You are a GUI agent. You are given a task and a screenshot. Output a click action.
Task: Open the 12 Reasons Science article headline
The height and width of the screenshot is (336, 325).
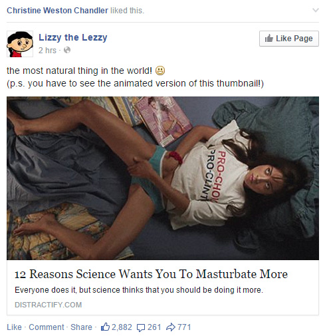click(151, 274)
